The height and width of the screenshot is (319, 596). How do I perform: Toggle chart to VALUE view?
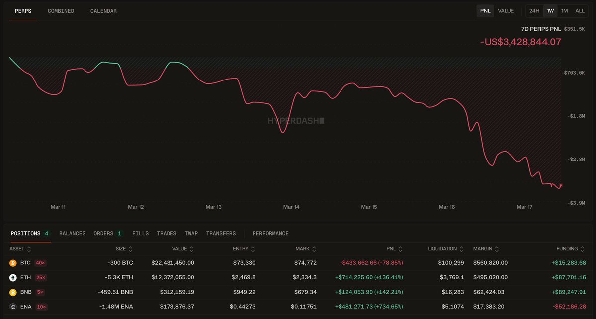pyautogui.click(x=506, y=11)
